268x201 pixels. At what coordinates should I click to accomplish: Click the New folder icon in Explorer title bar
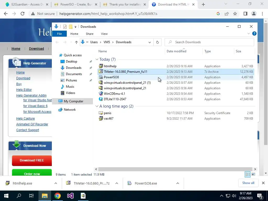pos(71,27)
